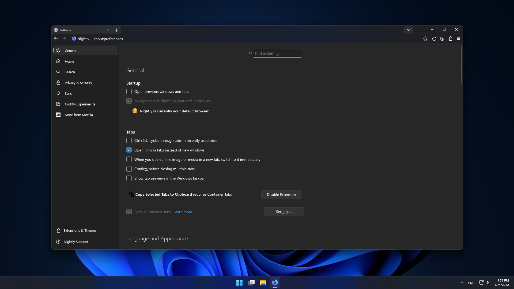Toggle Ctrl+Tab cycles through tabs checkbox
Screen dimensions: 514x289
129,140
